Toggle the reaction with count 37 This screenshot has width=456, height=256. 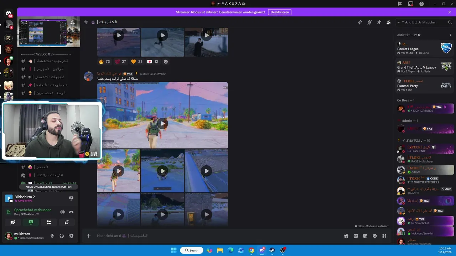[120, 62]
